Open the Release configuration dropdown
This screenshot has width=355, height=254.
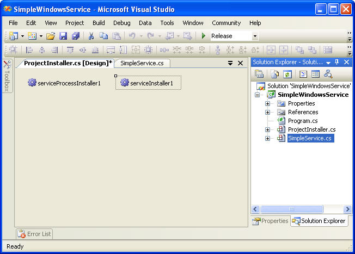coord(255,36)
